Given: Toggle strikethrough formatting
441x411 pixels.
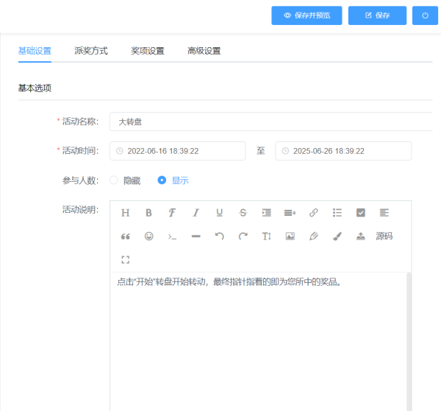Looking at the screenshot, I should [243, 213].
